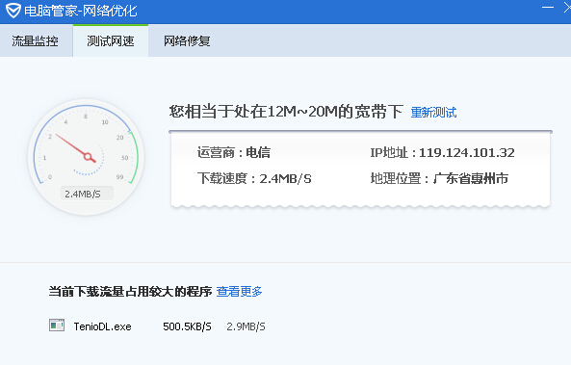Click the 当前下载流量占用较大的程序 heading
The image size is (571, 365).
(x=130, y=292)
